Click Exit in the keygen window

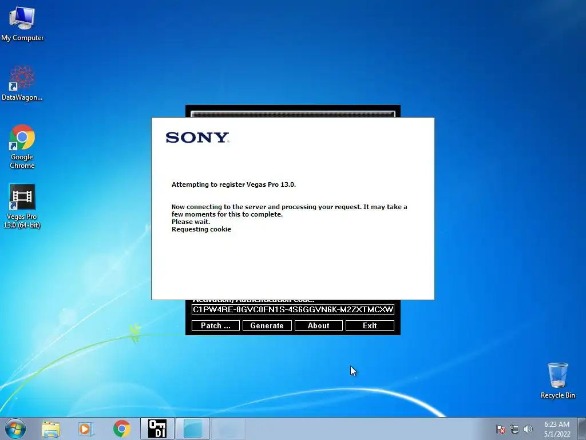(370, 325)
